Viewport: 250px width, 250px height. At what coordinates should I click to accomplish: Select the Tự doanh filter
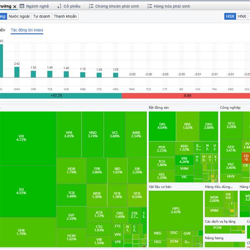point(42,16)
